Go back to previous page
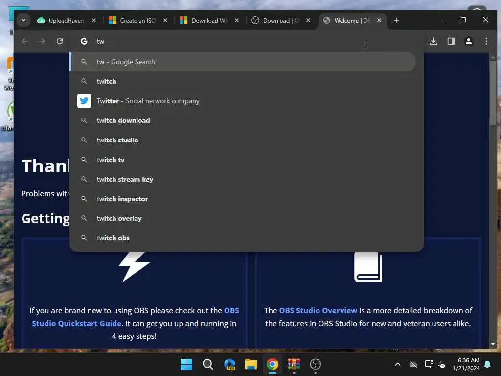This screenshot has height=376, width=501. click(x=24, y=41)
